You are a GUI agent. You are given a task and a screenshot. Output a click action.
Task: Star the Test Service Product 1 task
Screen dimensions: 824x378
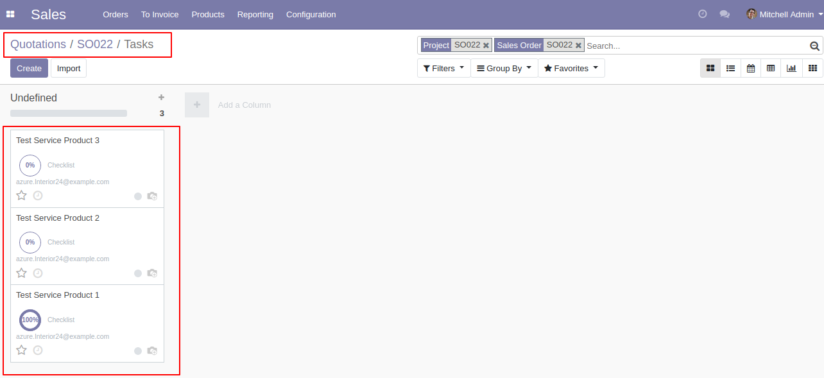pyautogui.click(x=22, y=350)
